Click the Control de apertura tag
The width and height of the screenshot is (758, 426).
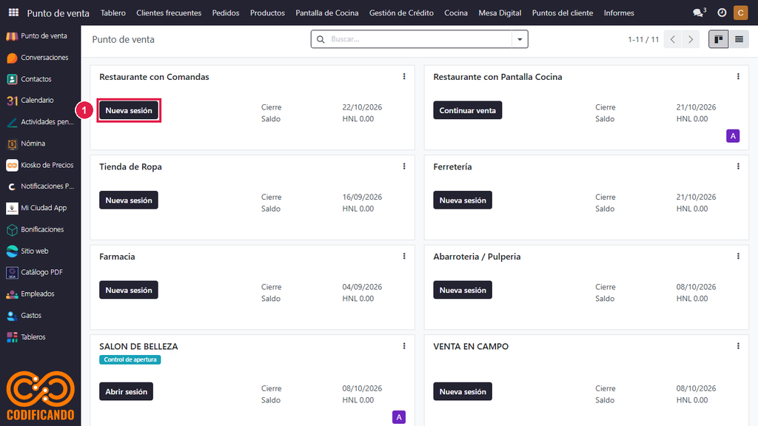point(130,359)
